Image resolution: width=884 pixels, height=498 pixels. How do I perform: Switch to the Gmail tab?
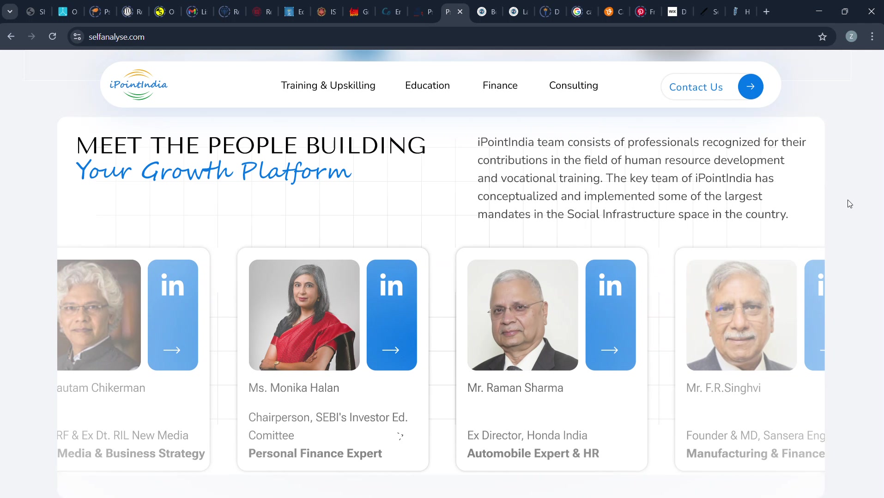coord(197,12)
